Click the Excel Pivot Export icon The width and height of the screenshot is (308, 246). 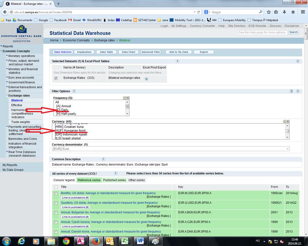pos(146,79)
